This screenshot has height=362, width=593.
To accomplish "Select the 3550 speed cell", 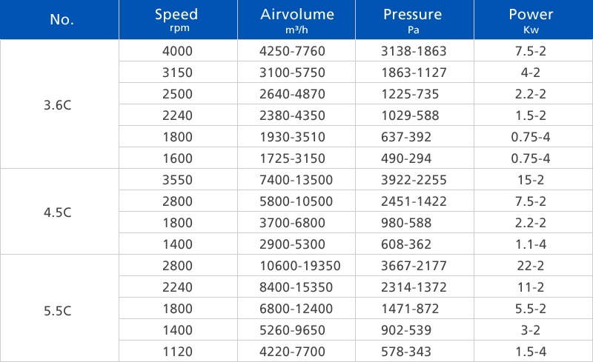I will [176, 180].
